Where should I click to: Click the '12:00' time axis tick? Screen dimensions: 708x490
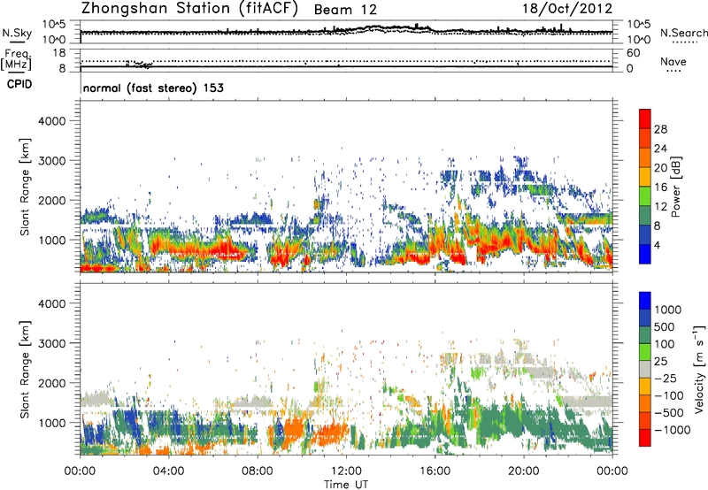[346, 471]
